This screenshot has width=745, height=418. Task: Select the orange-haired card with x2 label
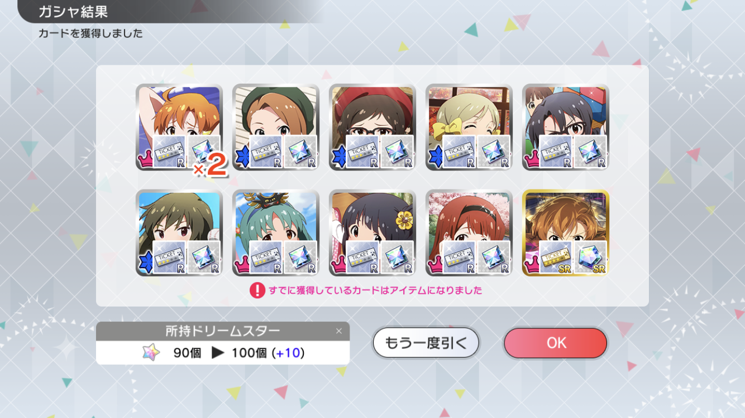pos(179,128)
